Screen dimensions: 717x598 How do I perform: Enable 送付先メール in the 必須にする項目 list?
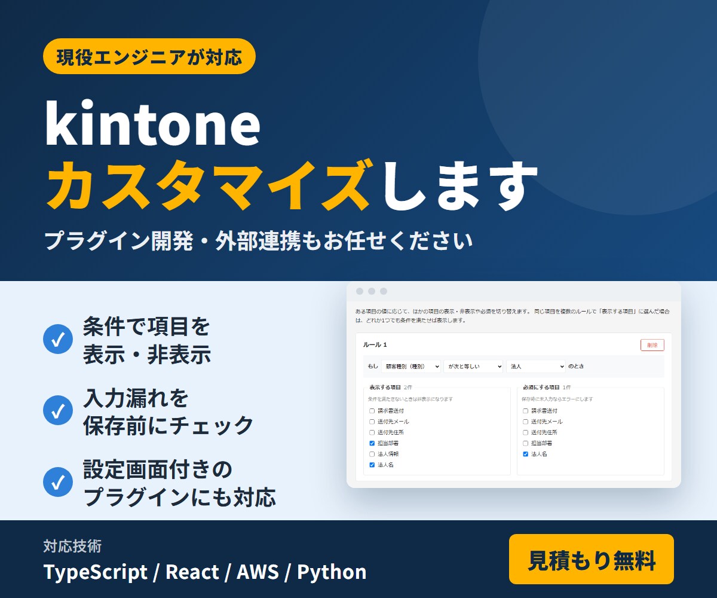tap(525, 422)
